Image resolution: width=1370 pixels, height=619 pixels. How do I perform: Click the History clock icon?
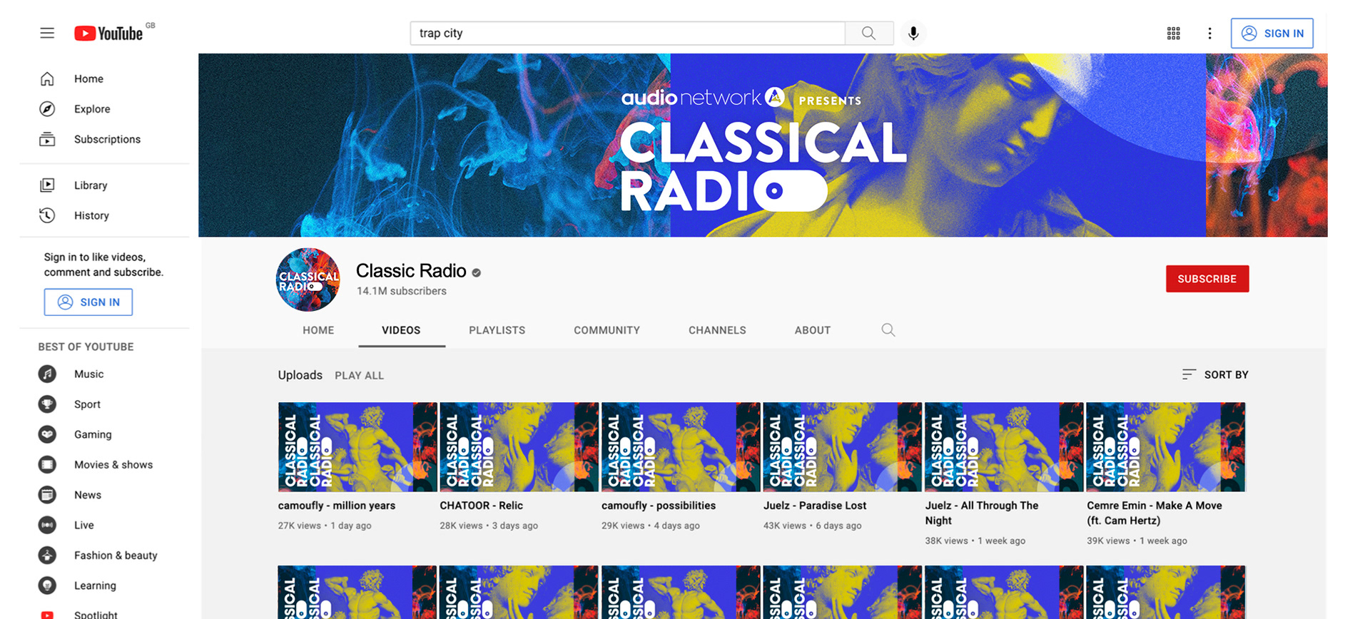pos(47,215)
